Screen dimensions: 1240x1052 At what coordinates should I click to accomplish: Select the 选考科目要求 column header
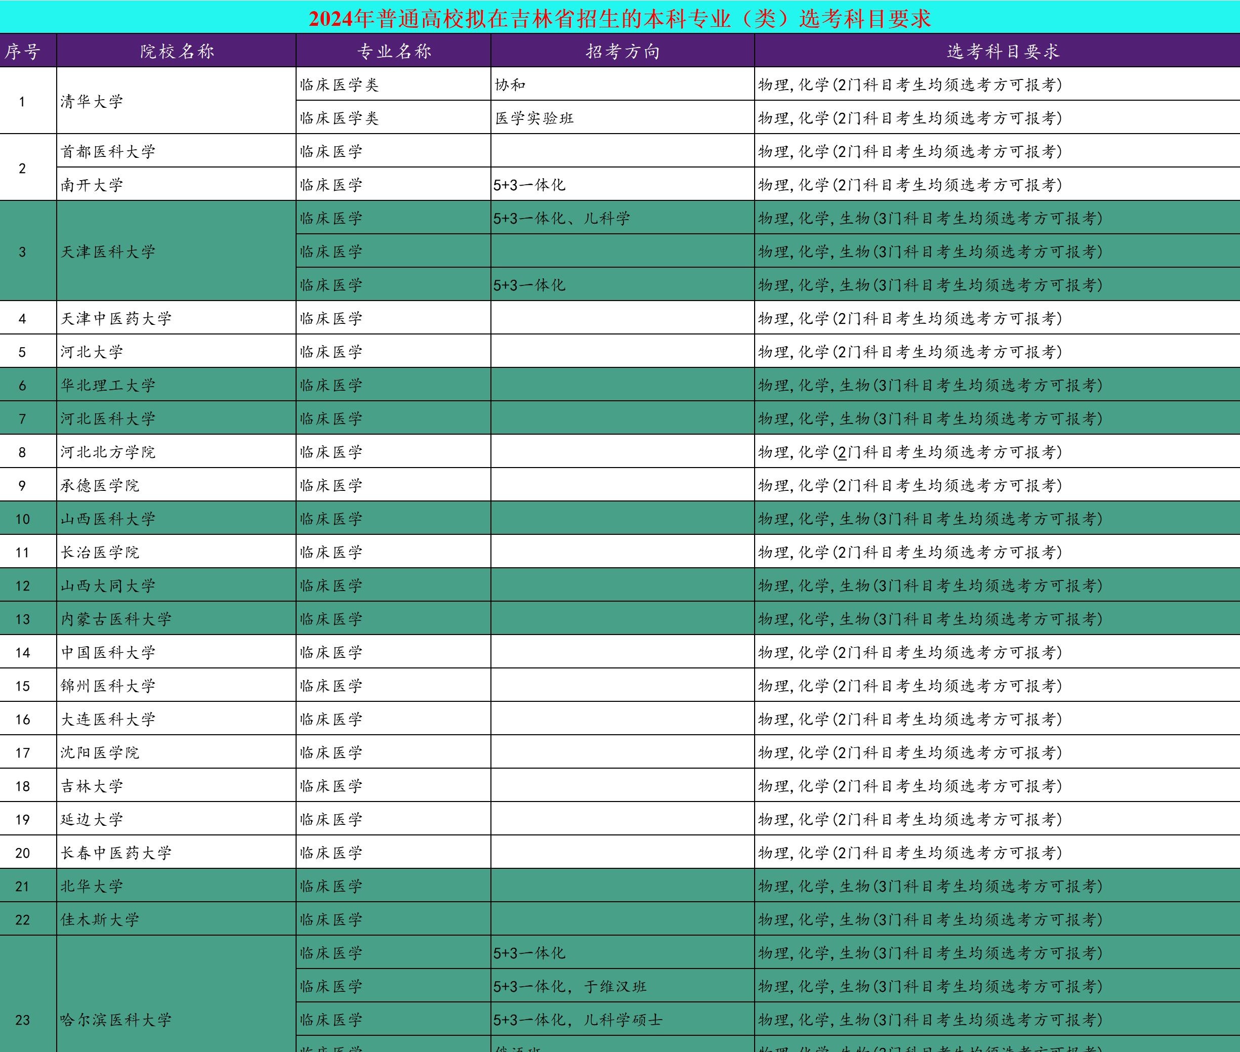point(997,51)
